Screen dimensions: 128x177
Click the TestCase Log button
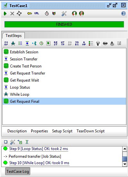click(18, 171)
